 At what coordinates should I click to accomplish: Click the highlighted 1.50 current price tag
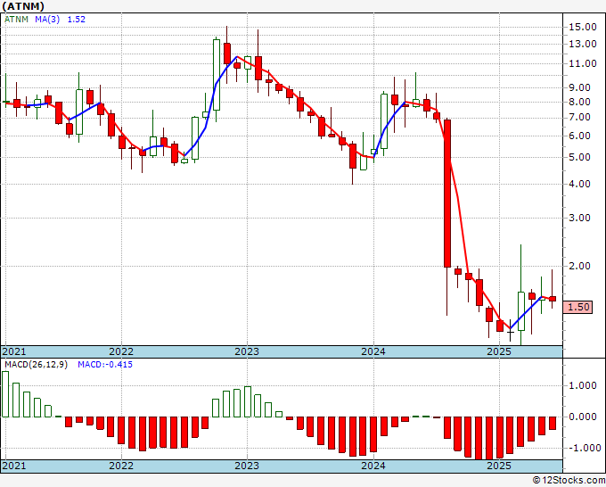coord(577,307)
